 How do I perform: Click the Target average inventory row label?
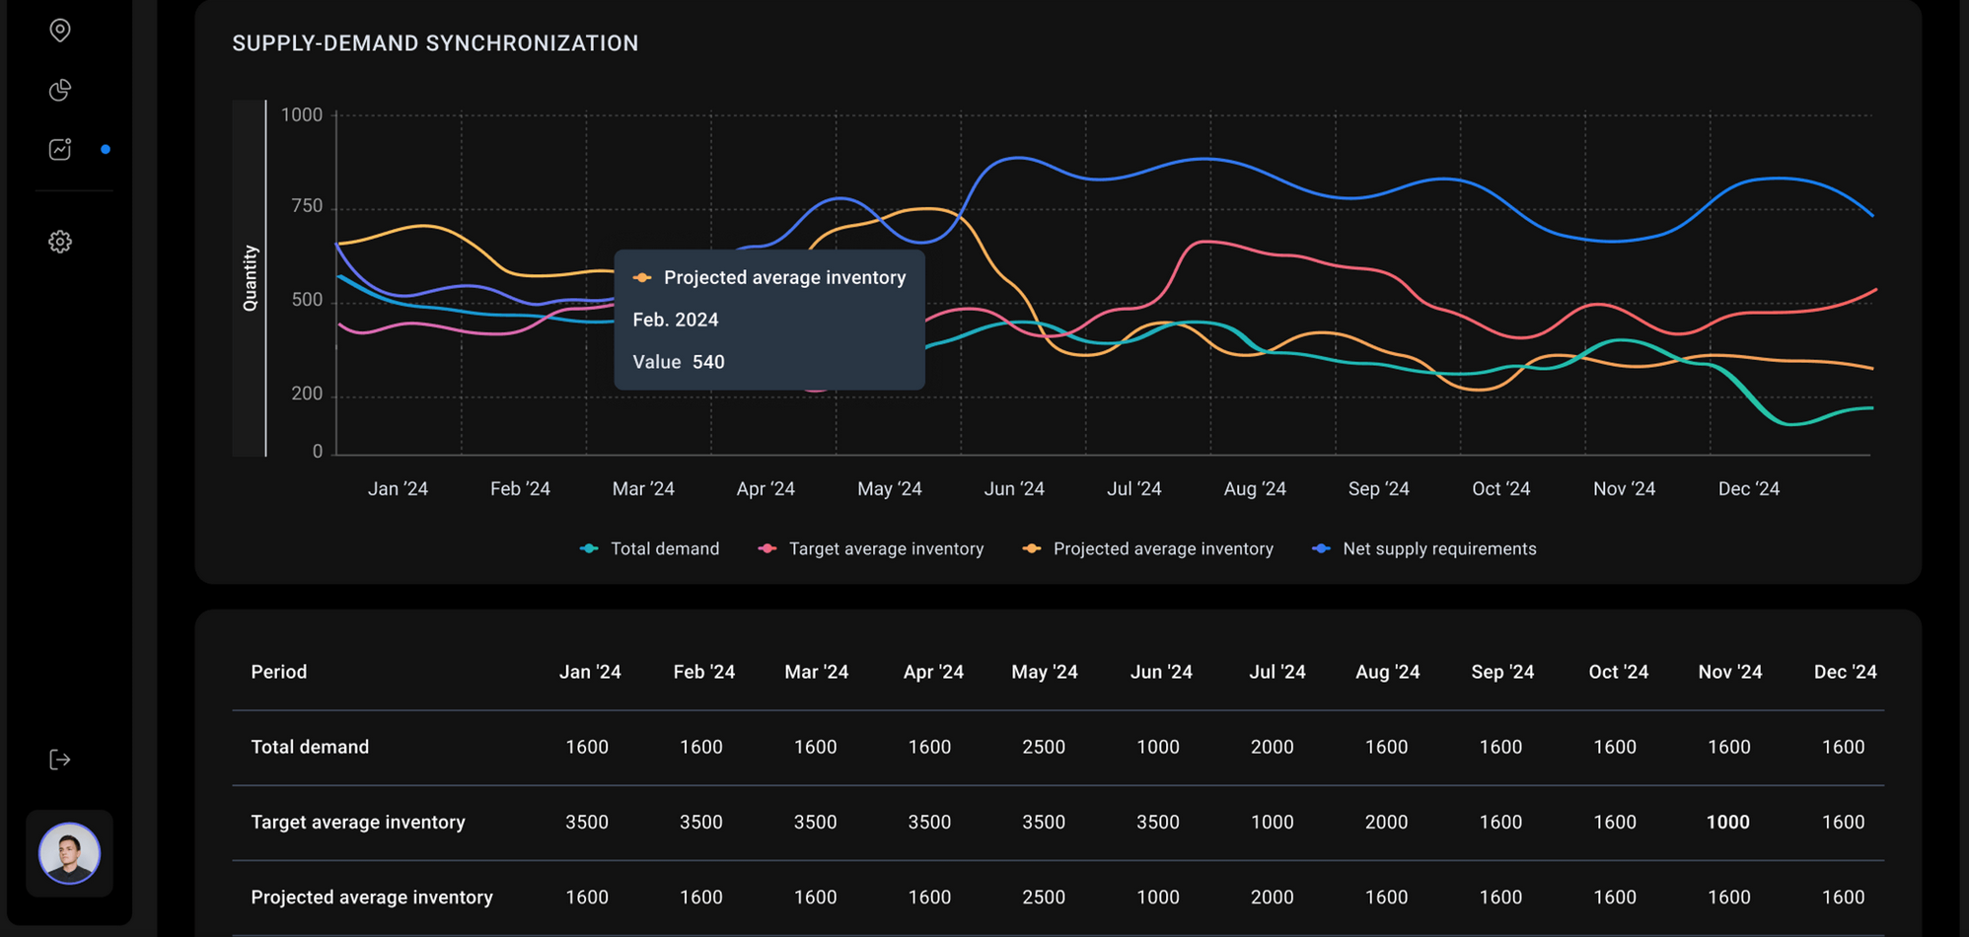point(358,822)
